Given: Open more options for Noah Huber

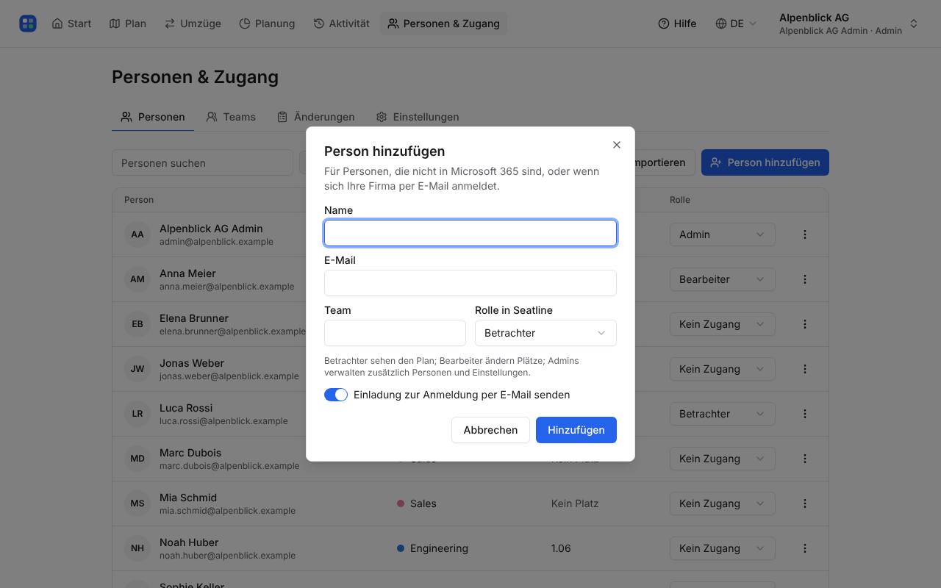Looking at the screenshot, I should coord(805,548).
